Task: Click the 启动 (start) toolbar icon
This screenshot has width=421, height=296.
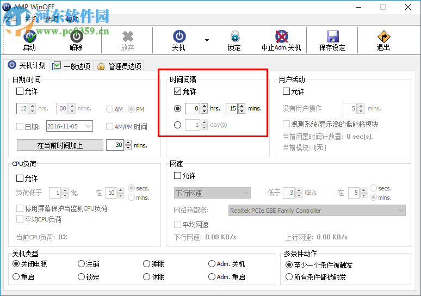Action: click(x=29, y=37)
